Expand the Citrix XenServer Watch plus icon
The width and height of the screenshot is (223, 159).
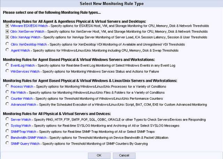click(7, 32)
